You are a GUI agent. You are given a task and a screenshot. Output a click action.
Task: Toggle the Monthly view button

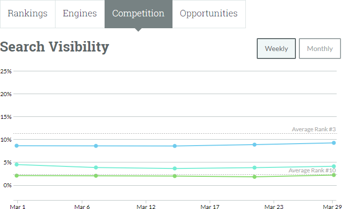click(320, 49)
